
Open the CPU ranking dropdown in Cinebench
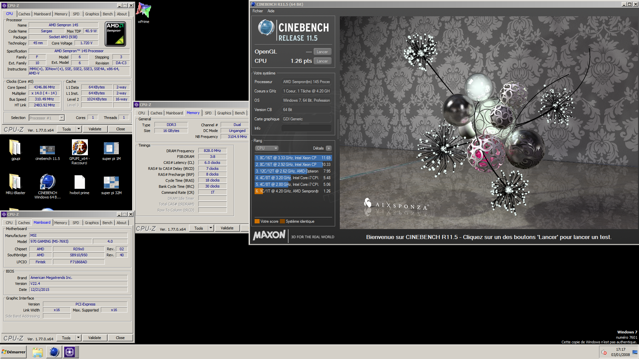click(267, 148)
